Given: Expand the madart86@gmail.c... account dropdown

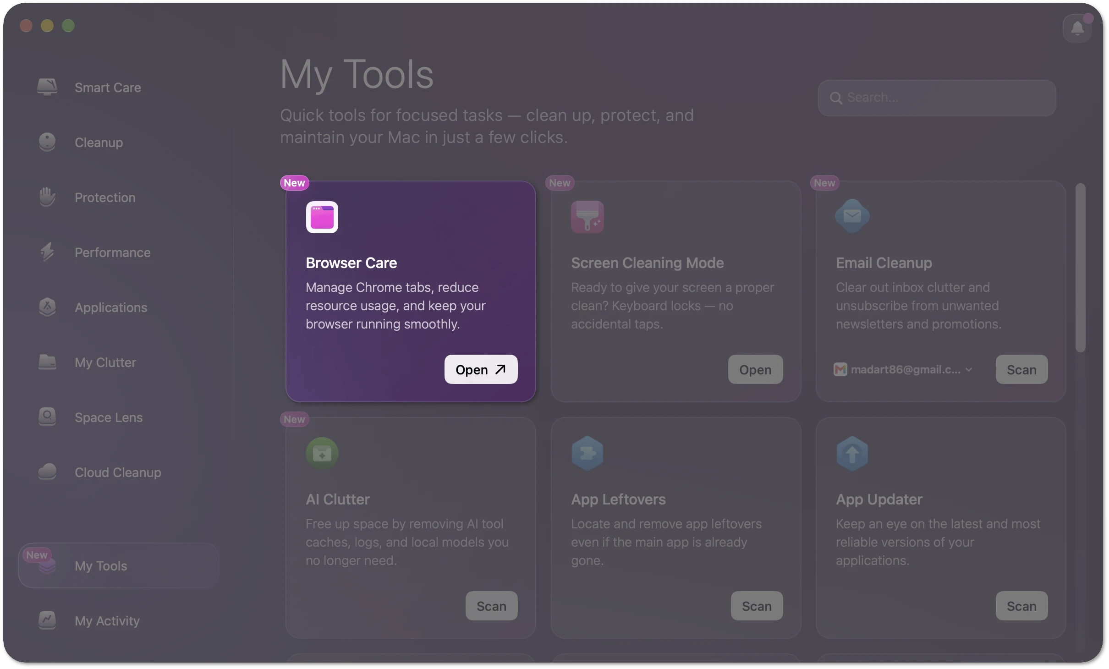Looking at the screenshot, I should [x=903, y=369].
